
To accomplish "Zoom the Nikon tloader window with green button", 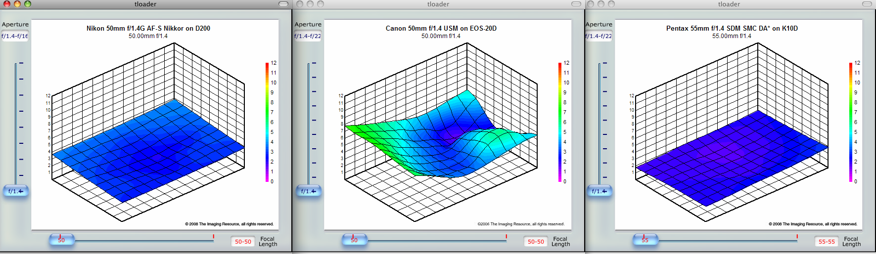I will pos(28,4).
